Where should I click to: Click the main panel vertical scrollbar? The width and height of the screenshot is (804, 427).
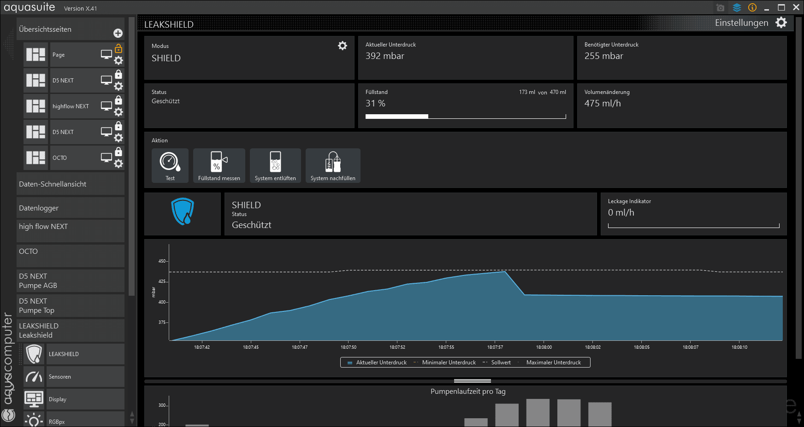click(799, 189)
